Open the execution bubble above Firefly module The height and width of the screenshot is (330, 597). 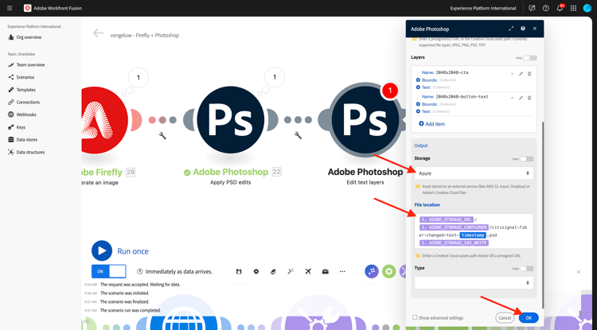pos(139,78)
